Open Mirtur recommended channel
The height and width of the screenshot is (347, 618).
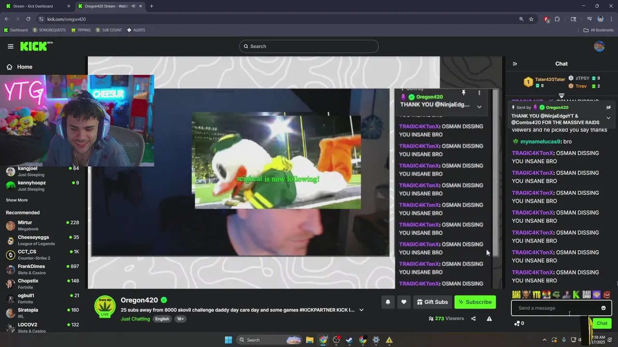pos(42,226)
